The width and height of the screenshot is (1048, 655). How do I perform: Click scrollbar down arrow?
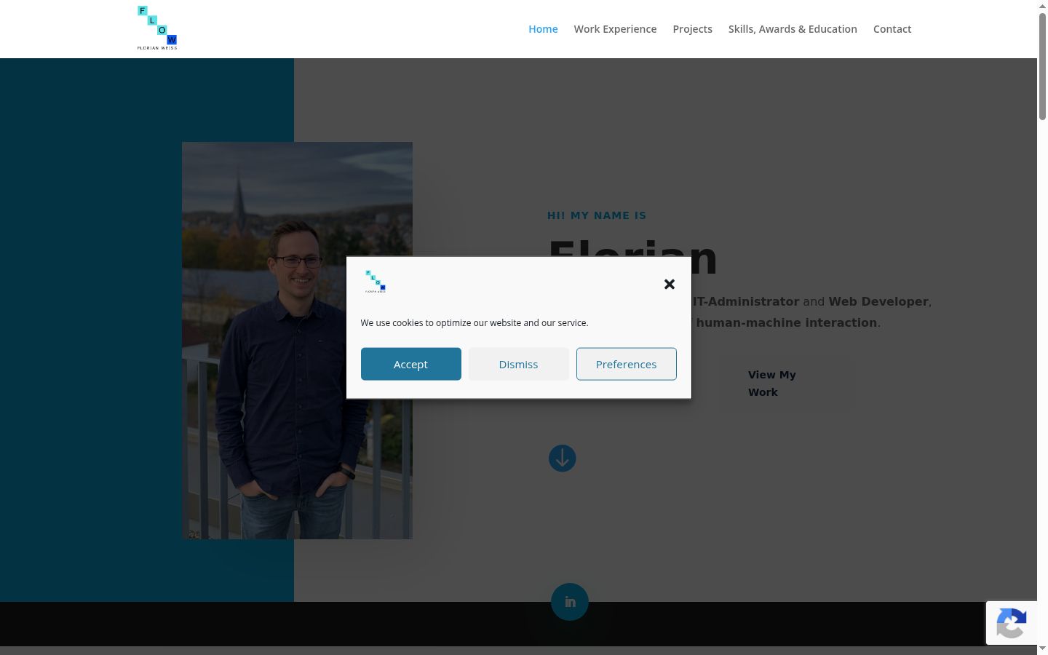pos(1042,649)
